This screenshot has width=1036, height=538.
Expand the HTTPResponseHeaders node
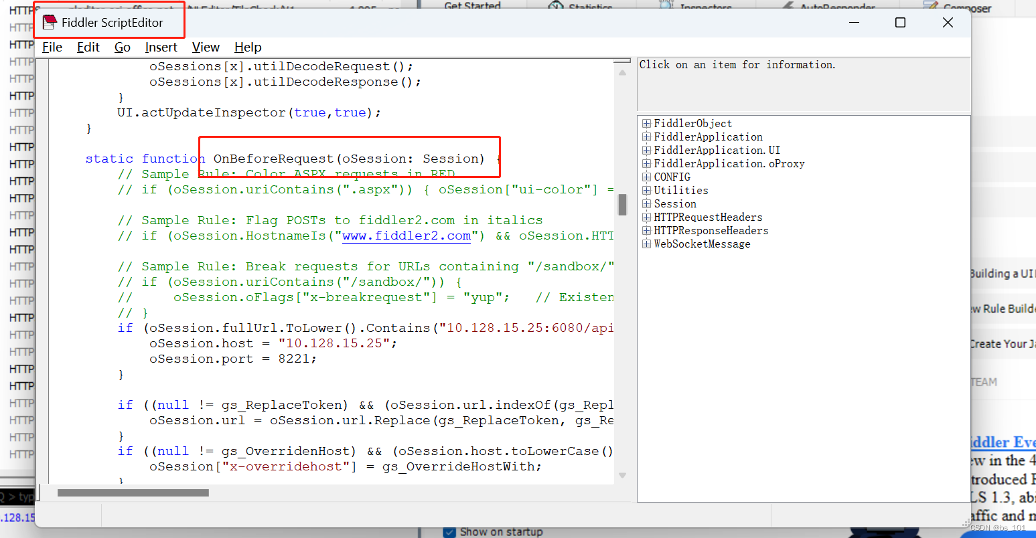tap(647, 231)
